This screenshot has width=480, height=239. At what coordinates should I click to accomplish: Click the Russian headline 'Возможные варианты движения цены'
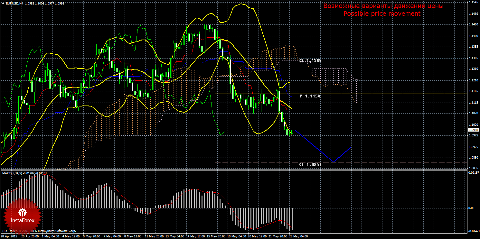383,6
